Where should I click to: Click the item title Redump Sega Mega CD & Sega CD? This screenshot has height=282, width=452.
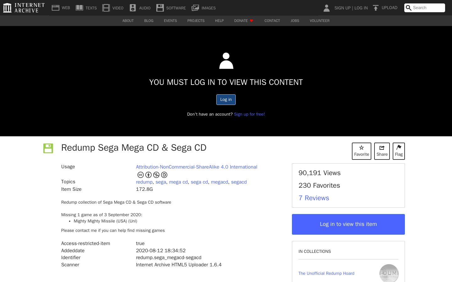pos(134,148)
